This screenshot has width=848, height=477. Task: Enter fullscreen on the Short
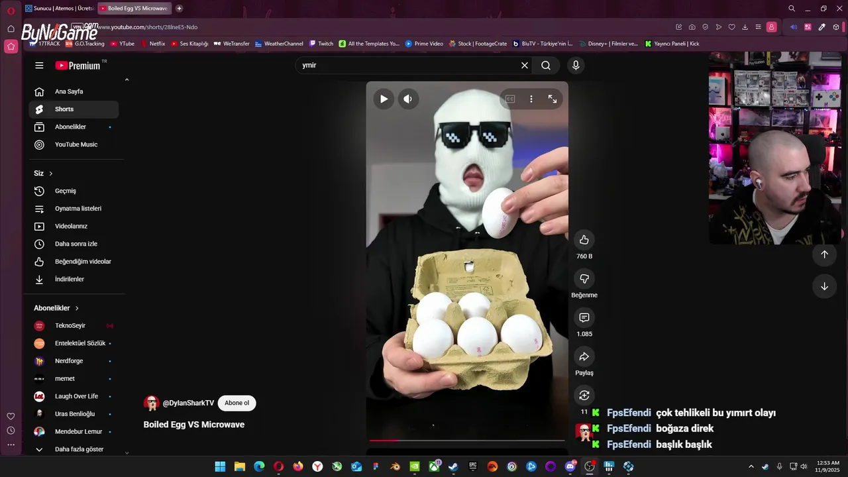click(553, 99)
